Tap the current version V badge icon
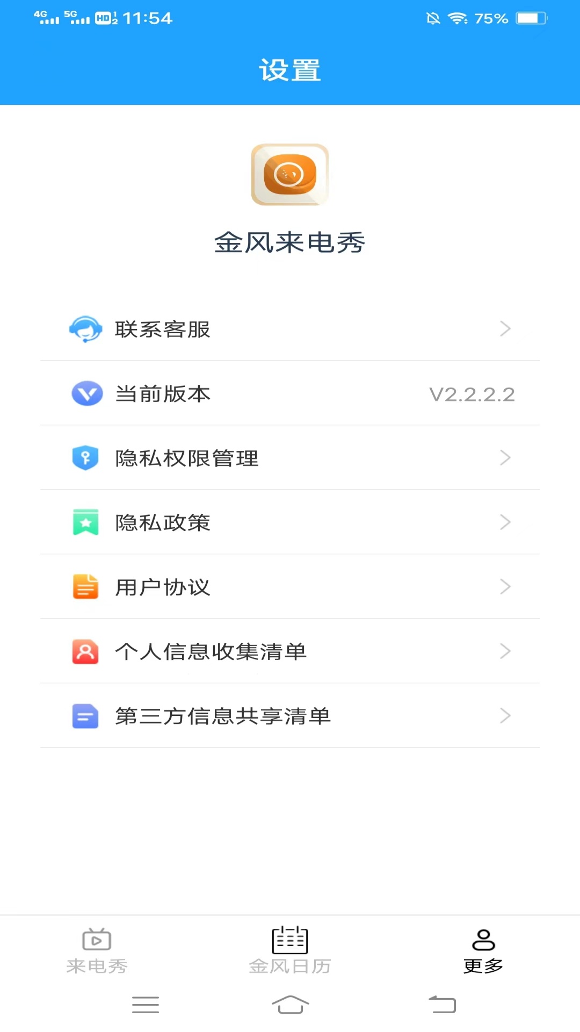Screen dimensions: 580x1032 pyautogui.click(x=86, y=393)
